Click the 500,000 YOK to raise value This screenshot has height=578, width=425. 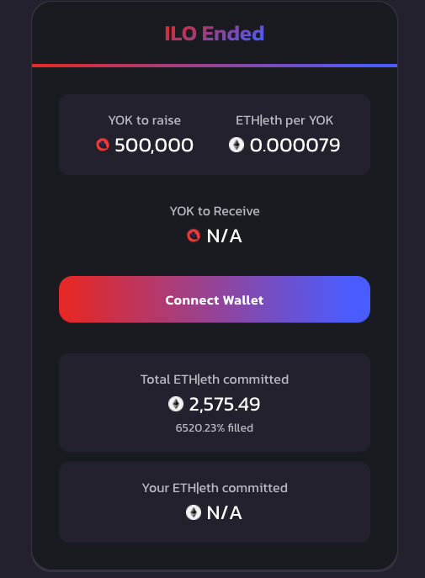154,145
